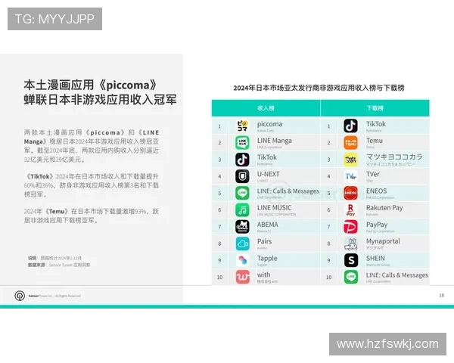Click LINE: Calls & Messages in revenue column
The image size is (454, 363).
288,191
